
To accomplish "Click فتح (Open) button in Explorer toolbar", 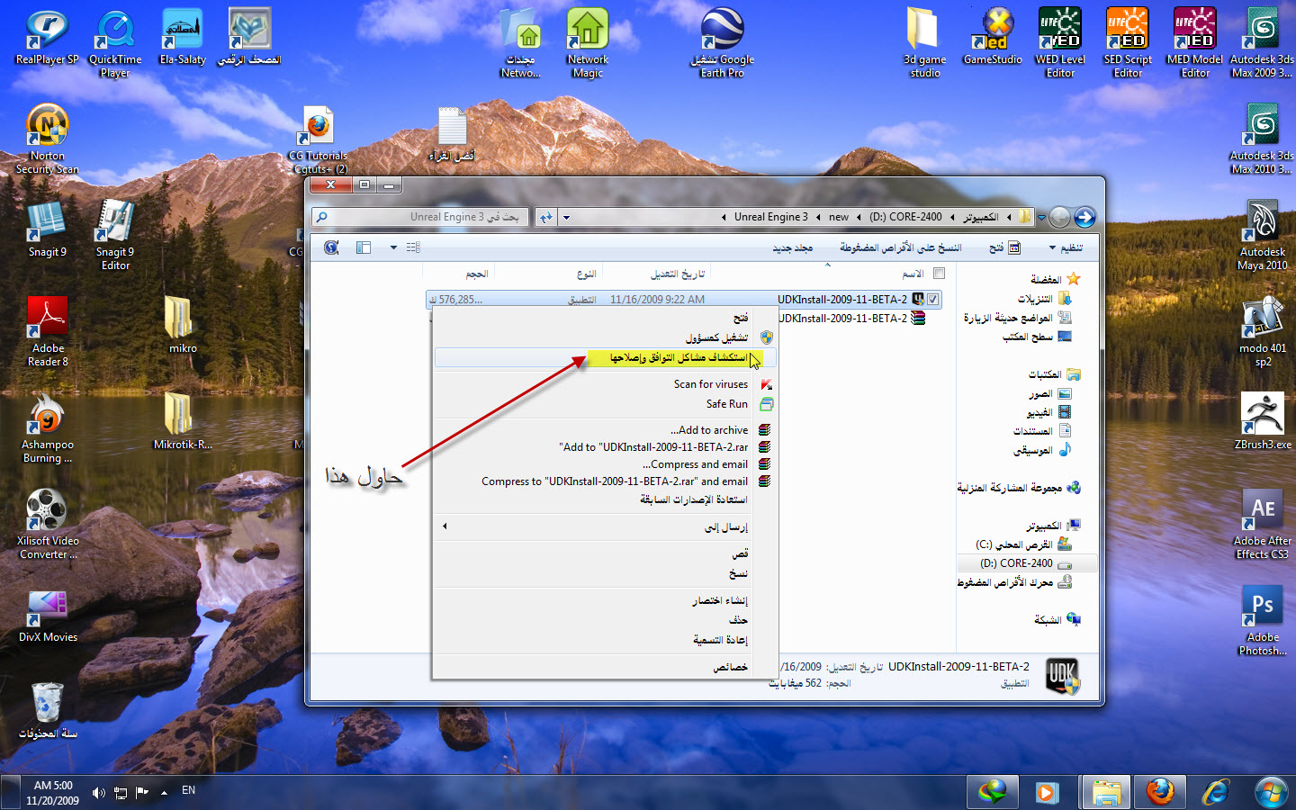I will pos(1004,247).
